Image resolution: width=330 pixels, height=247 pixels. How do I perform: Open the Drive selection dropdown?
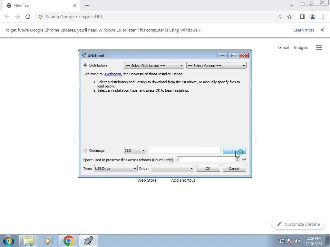pos(172,169)
